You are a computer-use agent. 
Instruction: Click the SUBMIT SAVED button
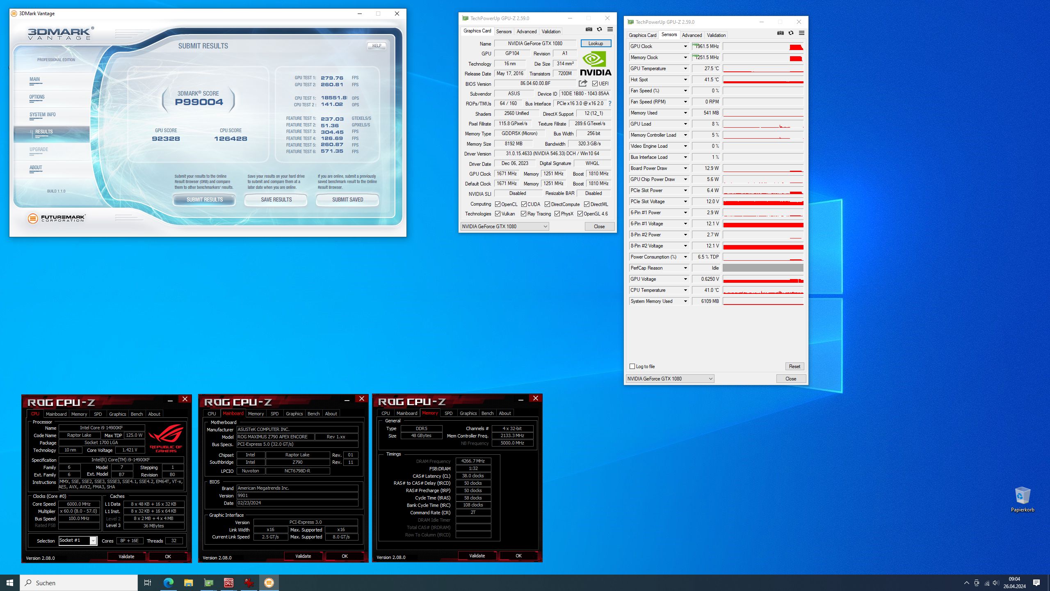(x=347, y=200)
